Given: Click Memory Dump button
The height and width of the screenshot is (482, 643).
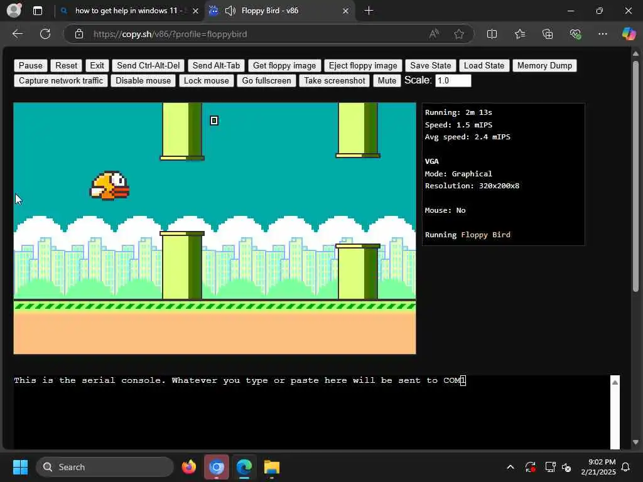Looking at the screenshot, I should coord(544,65).
